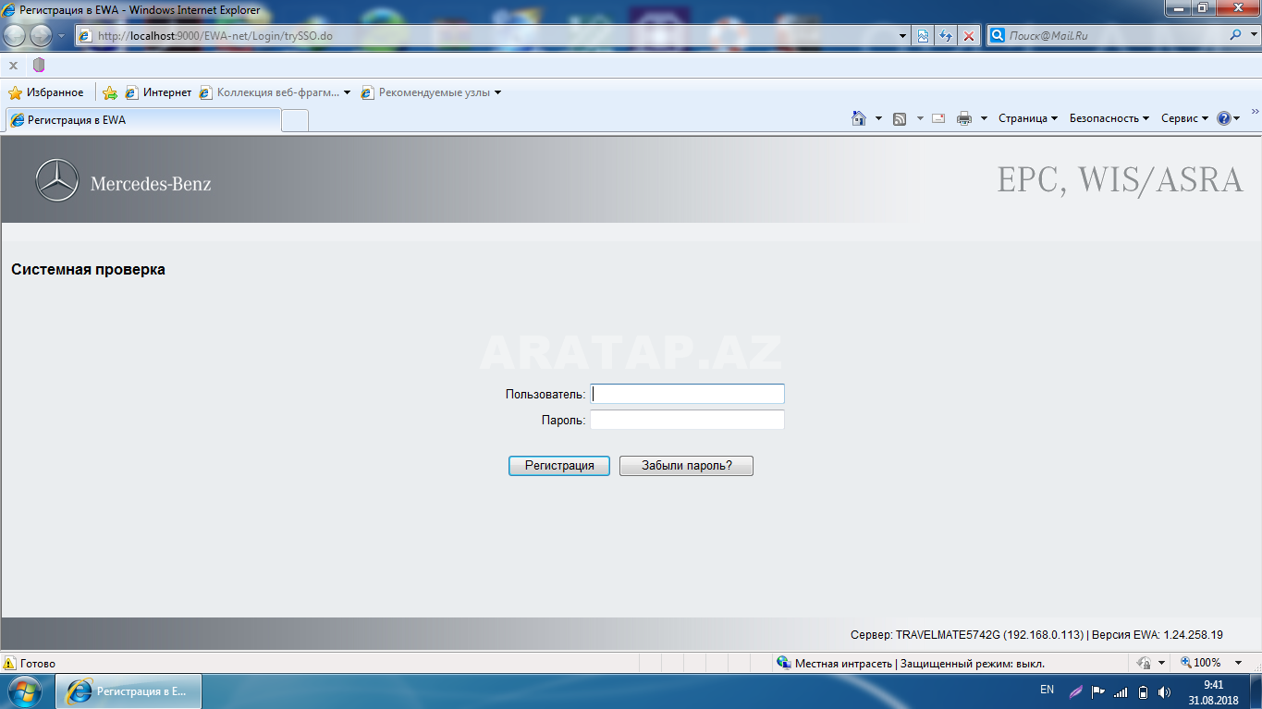Click the Compatibility View icon

coord(923,36)
